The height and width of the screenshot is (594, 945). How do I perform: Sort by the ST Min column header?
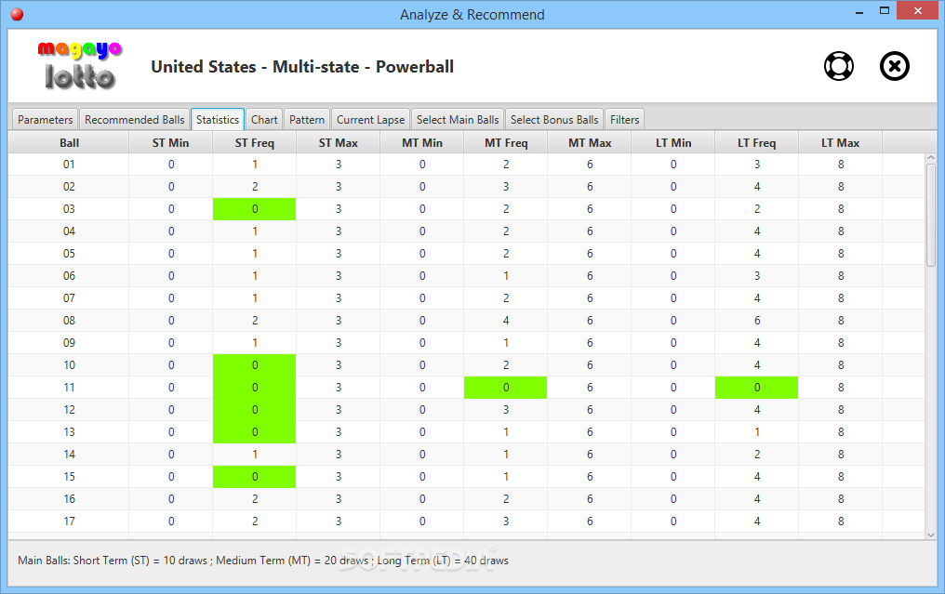[170, 143]
